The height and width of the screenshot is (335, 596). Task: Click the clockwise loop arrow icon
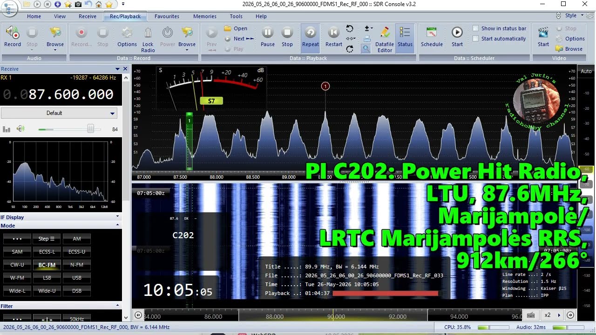tap(350, 48)
